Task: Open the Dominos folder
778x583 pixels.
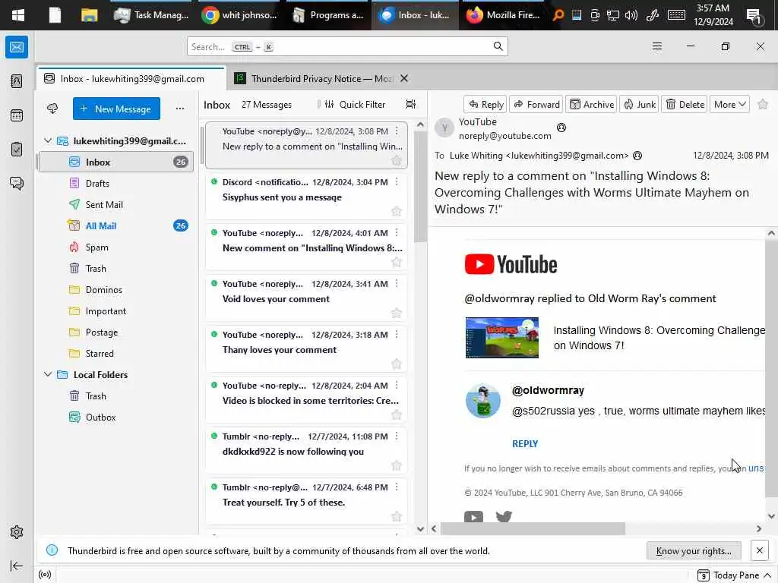Action: pos(116,289)
